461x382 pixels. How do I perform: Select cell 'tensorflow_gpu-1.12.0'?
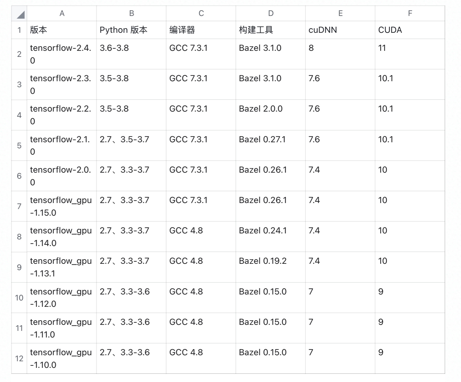coord(62,298)
